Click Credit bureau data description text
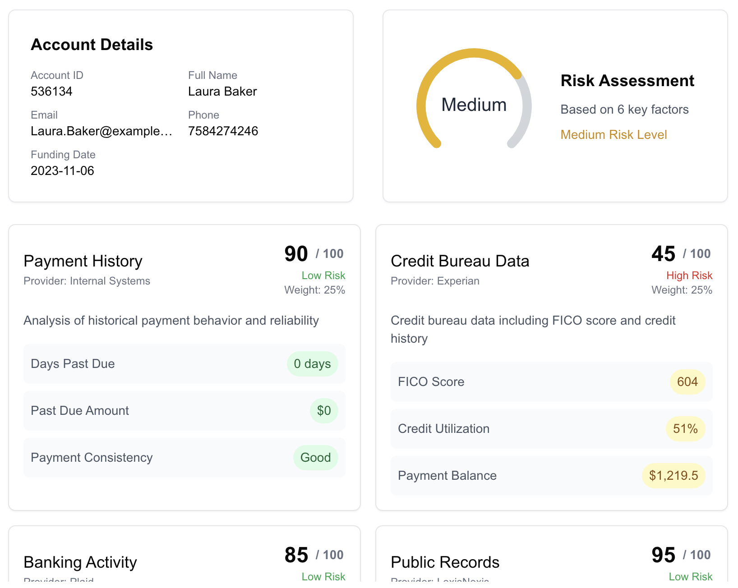Image resolution: width=738 pixels, height=588 pixels. 533,330
